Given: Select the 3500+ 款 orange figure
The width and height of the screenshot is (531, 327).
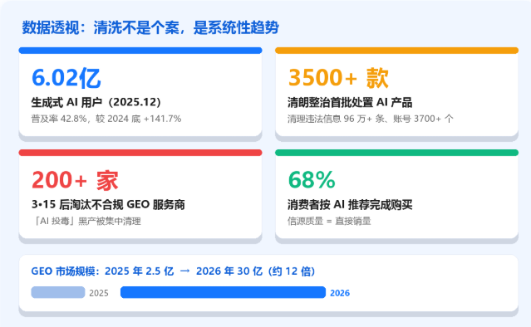Looking at the screenshot, I should pyautogui.click(x=338, y=78).
